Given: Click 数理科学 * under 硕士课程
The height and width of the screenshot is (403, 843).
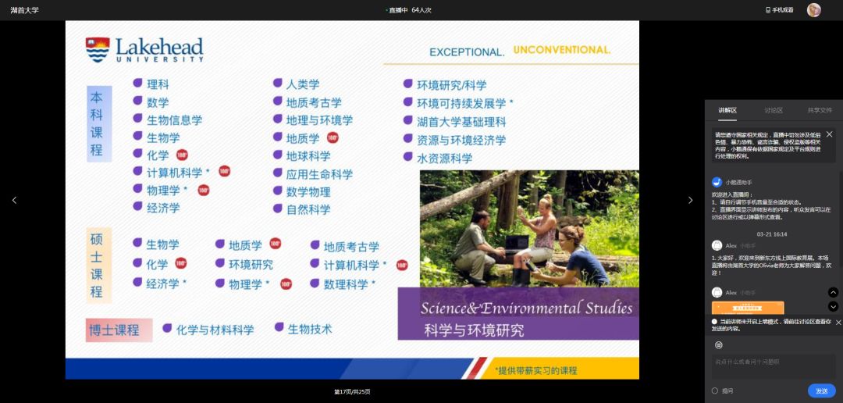Looking at the screenshot, I should [x=350, y=284].
